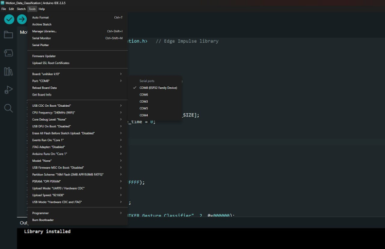Open the Debug sidebar icon
The image size is (385, 249).
[x=8, y=90]
